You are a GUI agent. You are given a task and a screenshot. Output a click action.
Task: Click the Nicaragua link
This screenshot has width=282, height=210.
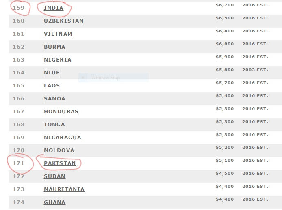click(63, 137)
